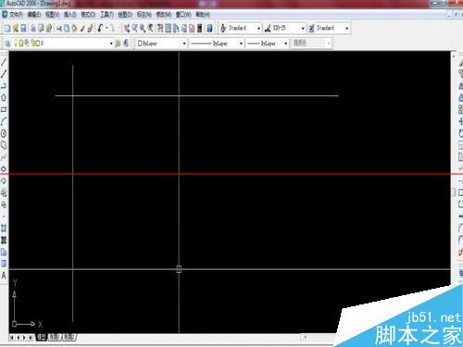Toggle layer 0 freeze sun icon
This screenshot has width=463, height=347.
point(21,43)
